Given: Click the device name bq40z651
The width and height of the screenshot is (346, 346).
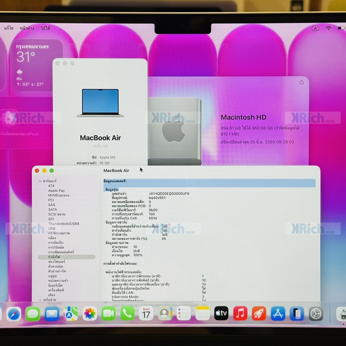Looking at the screenshot, I should tap(157, 198).
